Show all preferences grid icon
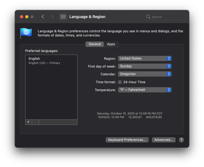 click(x=63, y=17)
